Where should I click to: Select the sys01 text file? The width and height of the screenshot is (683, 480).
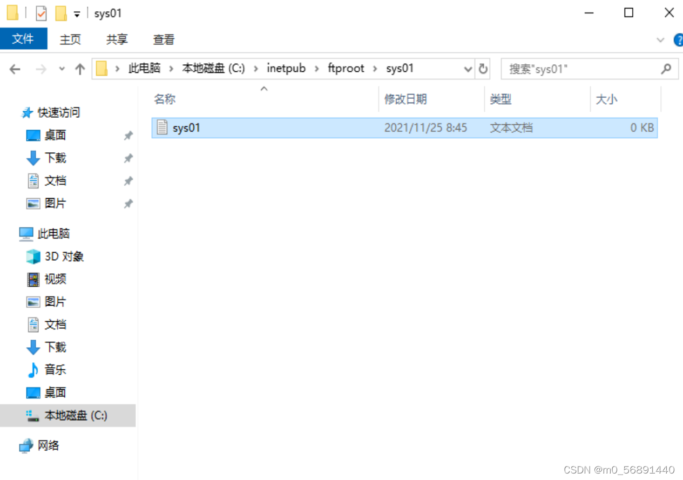click(x=404, y=128)
